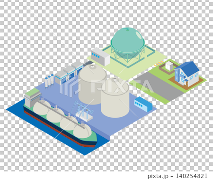Select the ship's bridge with green roof

pyautogui.click(x=32, y=97)
